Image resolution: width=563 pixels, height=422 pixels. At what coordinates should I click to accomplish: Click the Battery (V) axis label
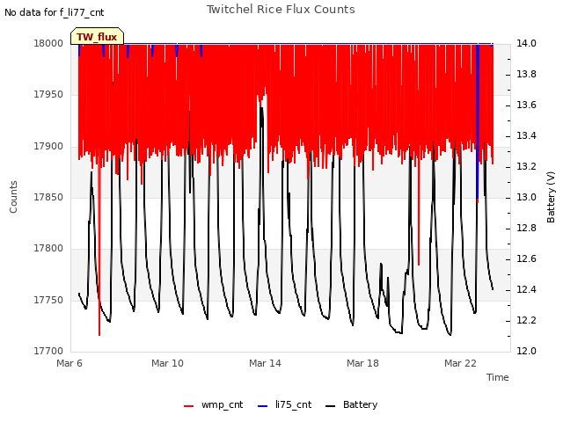[x=551, y=197]
